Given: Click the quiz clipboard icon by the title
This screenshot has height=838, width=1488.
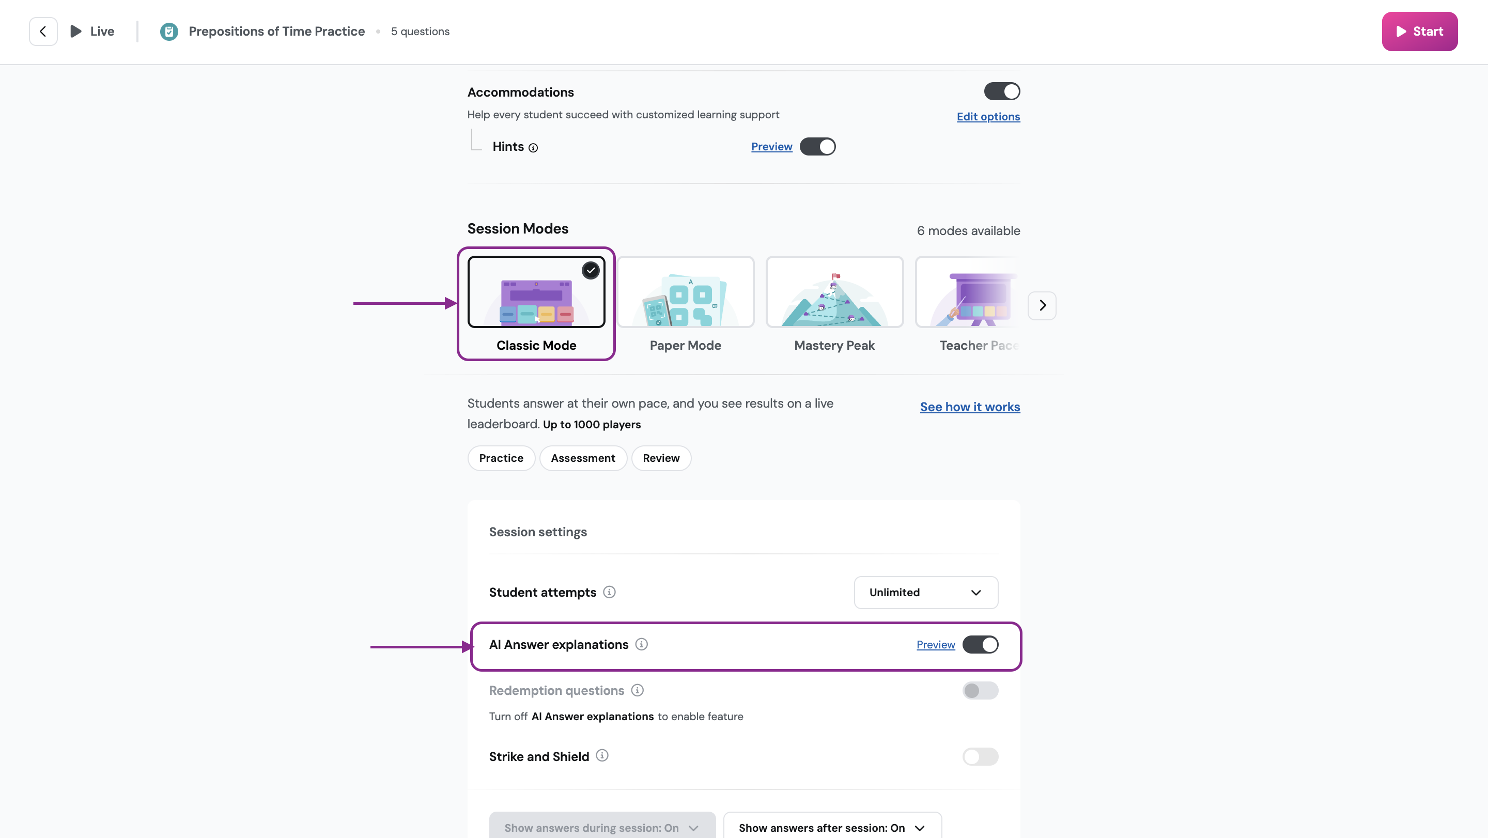Looking at the screenshot, I should click(x=168, y=31).
